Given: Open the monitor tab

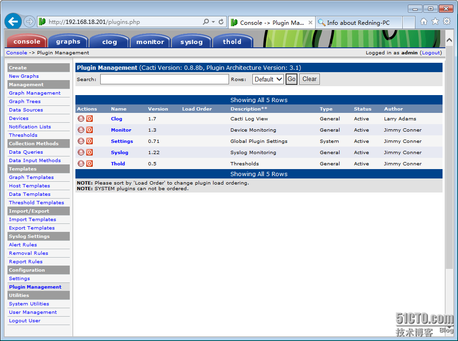Looking at the screenshot, I should tap(150, 41).
